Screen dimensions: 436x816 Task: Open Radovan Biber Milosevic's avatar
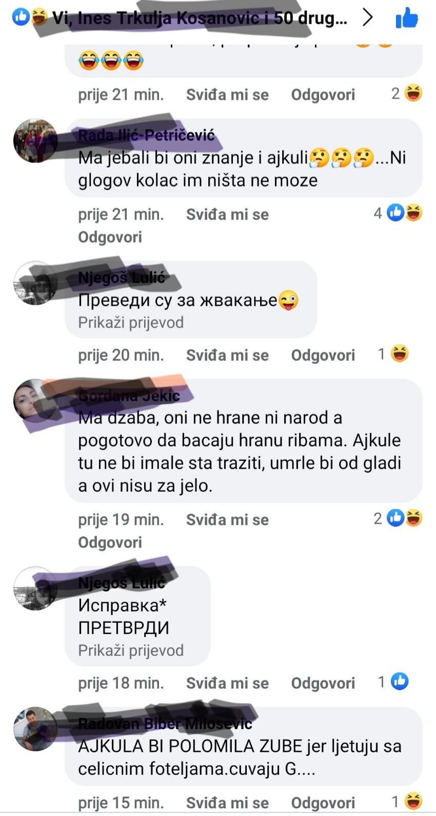point(35,729)
